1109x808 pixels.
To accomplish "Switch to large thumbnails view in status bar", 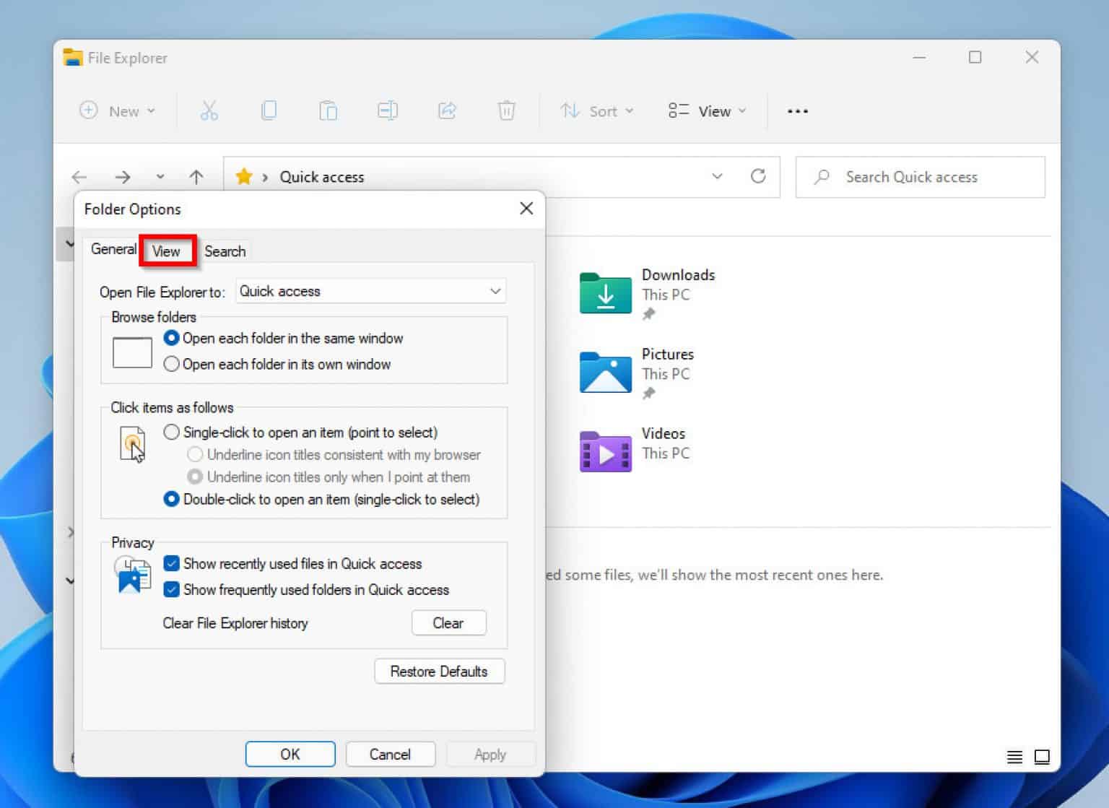I will click(x=1042, y=757).
